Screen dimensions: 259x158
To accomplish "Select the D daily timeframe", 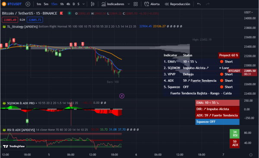I will [74, 4].
